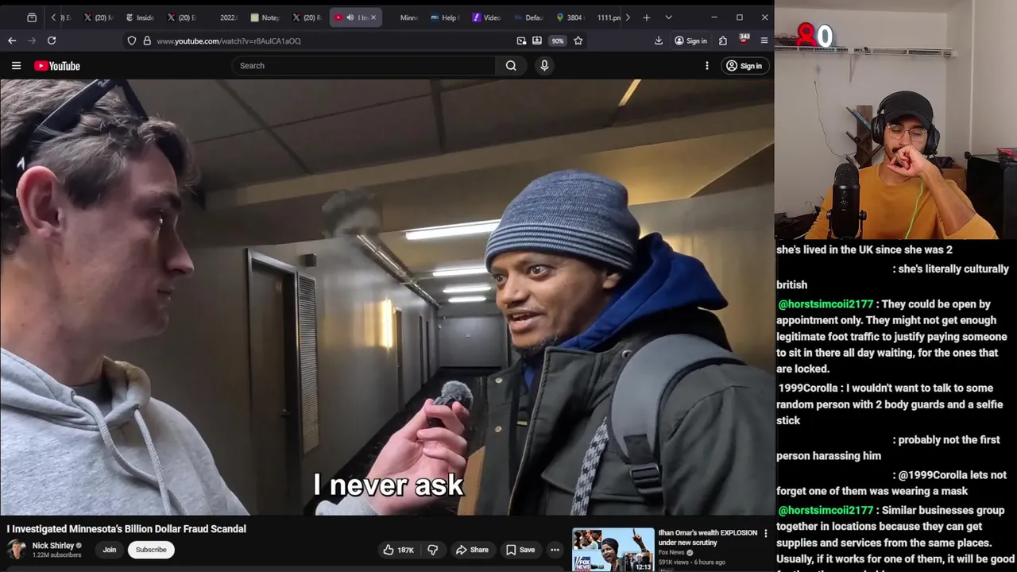This screenshot has height=572, width=1017.
Task: Open the browser extensions puzzle icon
Action: point(723,41)
